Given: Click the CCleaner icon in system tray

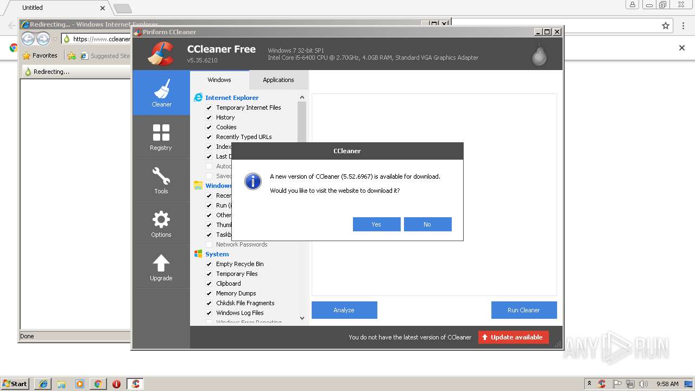Looking at the screenshot, I should click(602, 384).
